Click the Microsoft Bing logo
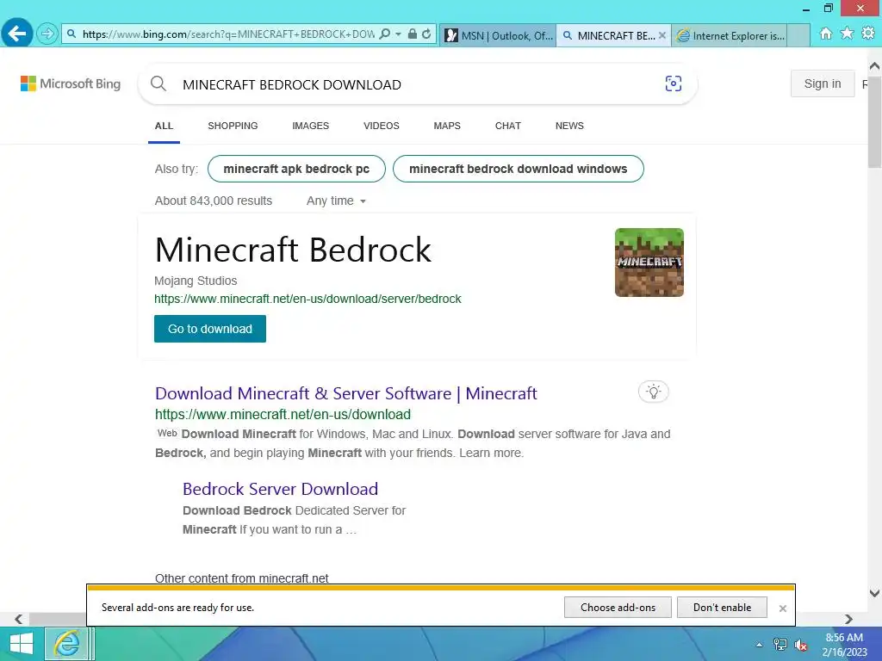 [x=71, y=83]
